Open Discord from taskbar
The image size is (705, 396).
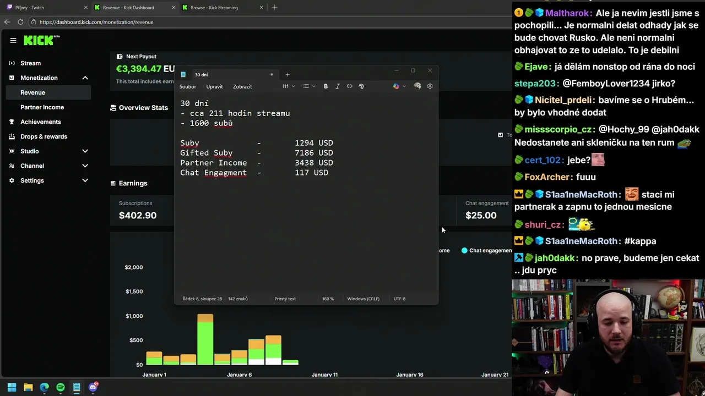(93, 387)
